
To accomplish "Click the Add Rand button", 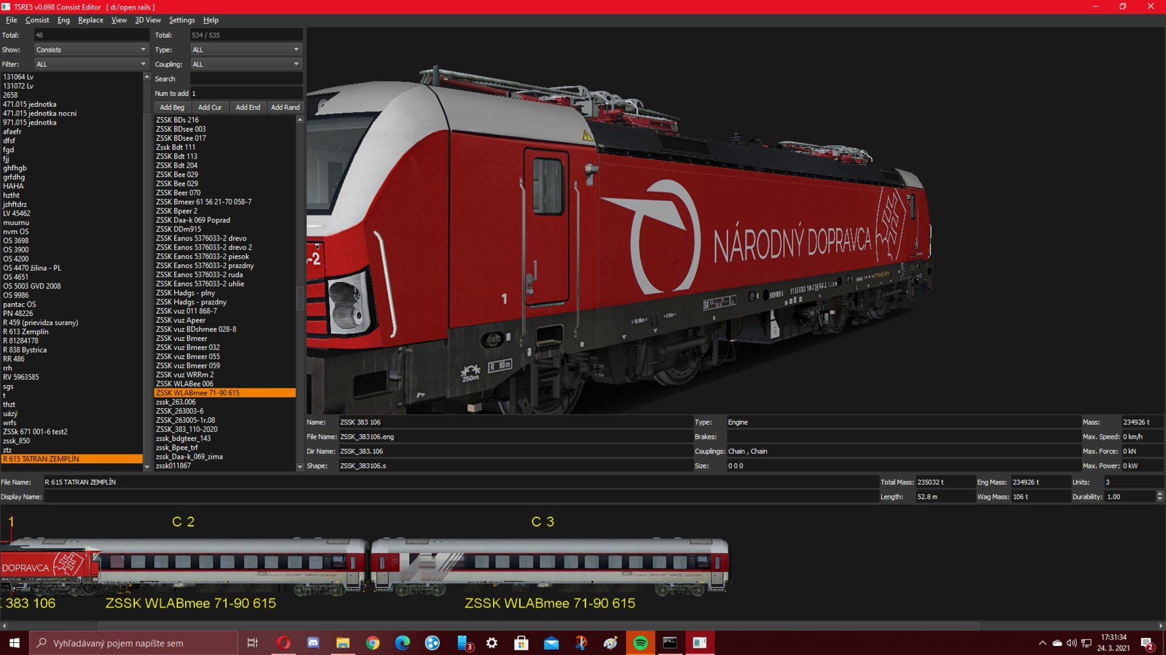I will pos(285,107).
